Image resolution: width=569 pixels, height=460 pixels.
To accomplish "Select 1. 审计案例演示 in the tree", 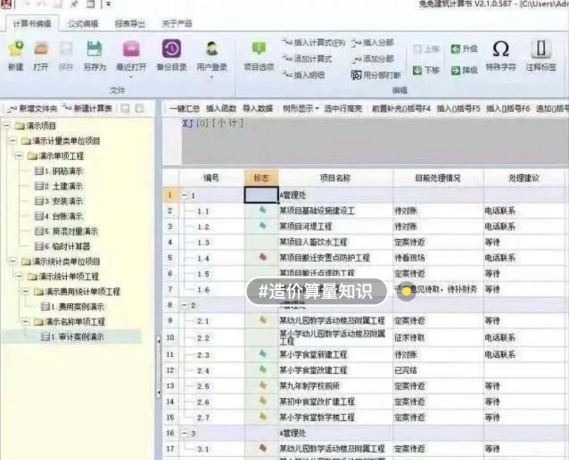I will (72, 337).
